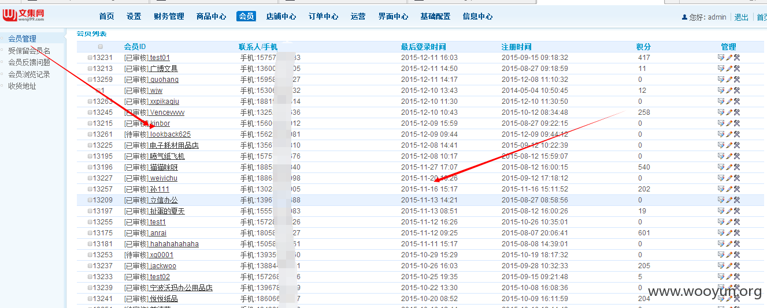Click the tools icon in the test1 row
The width and height of the screenshot is (767, 308).
point(737,222)
